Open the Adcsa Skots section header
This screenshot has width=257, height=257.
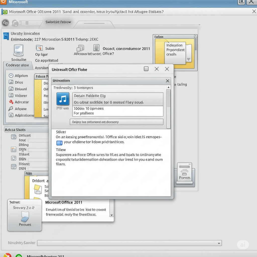click(26, 130)
